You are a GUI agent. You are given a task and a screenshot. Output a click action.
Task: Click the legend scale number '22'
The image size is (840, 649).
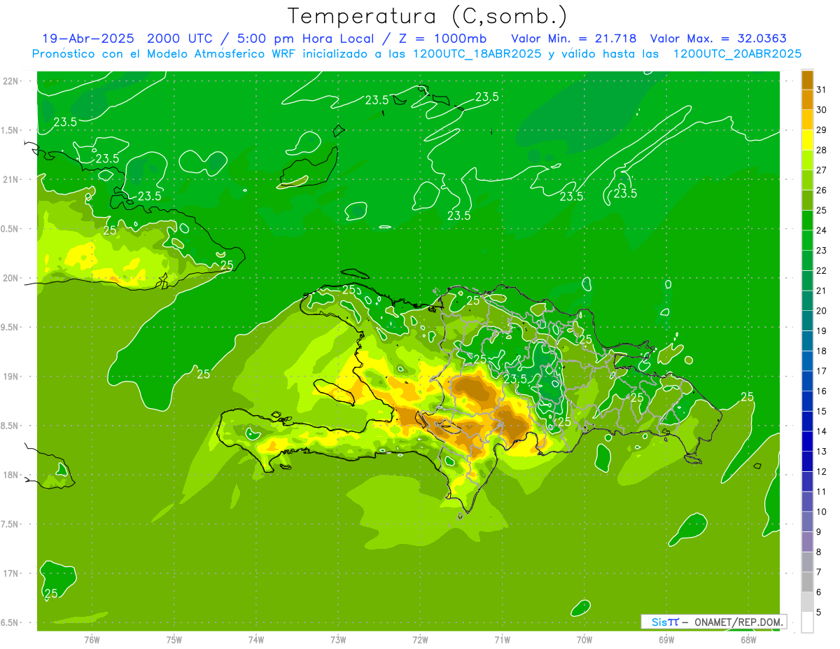[822, 270]
